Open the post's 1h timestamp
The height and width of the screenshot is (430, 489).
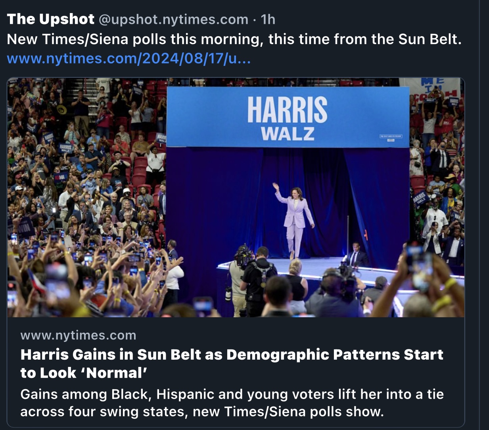tap(268, 19)
